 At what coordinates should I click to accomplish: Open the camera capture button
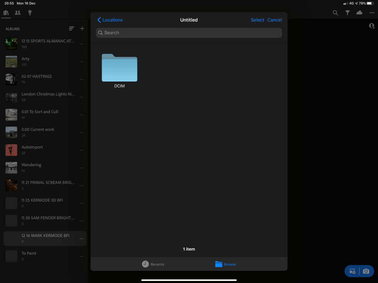(x=366, y=271)
